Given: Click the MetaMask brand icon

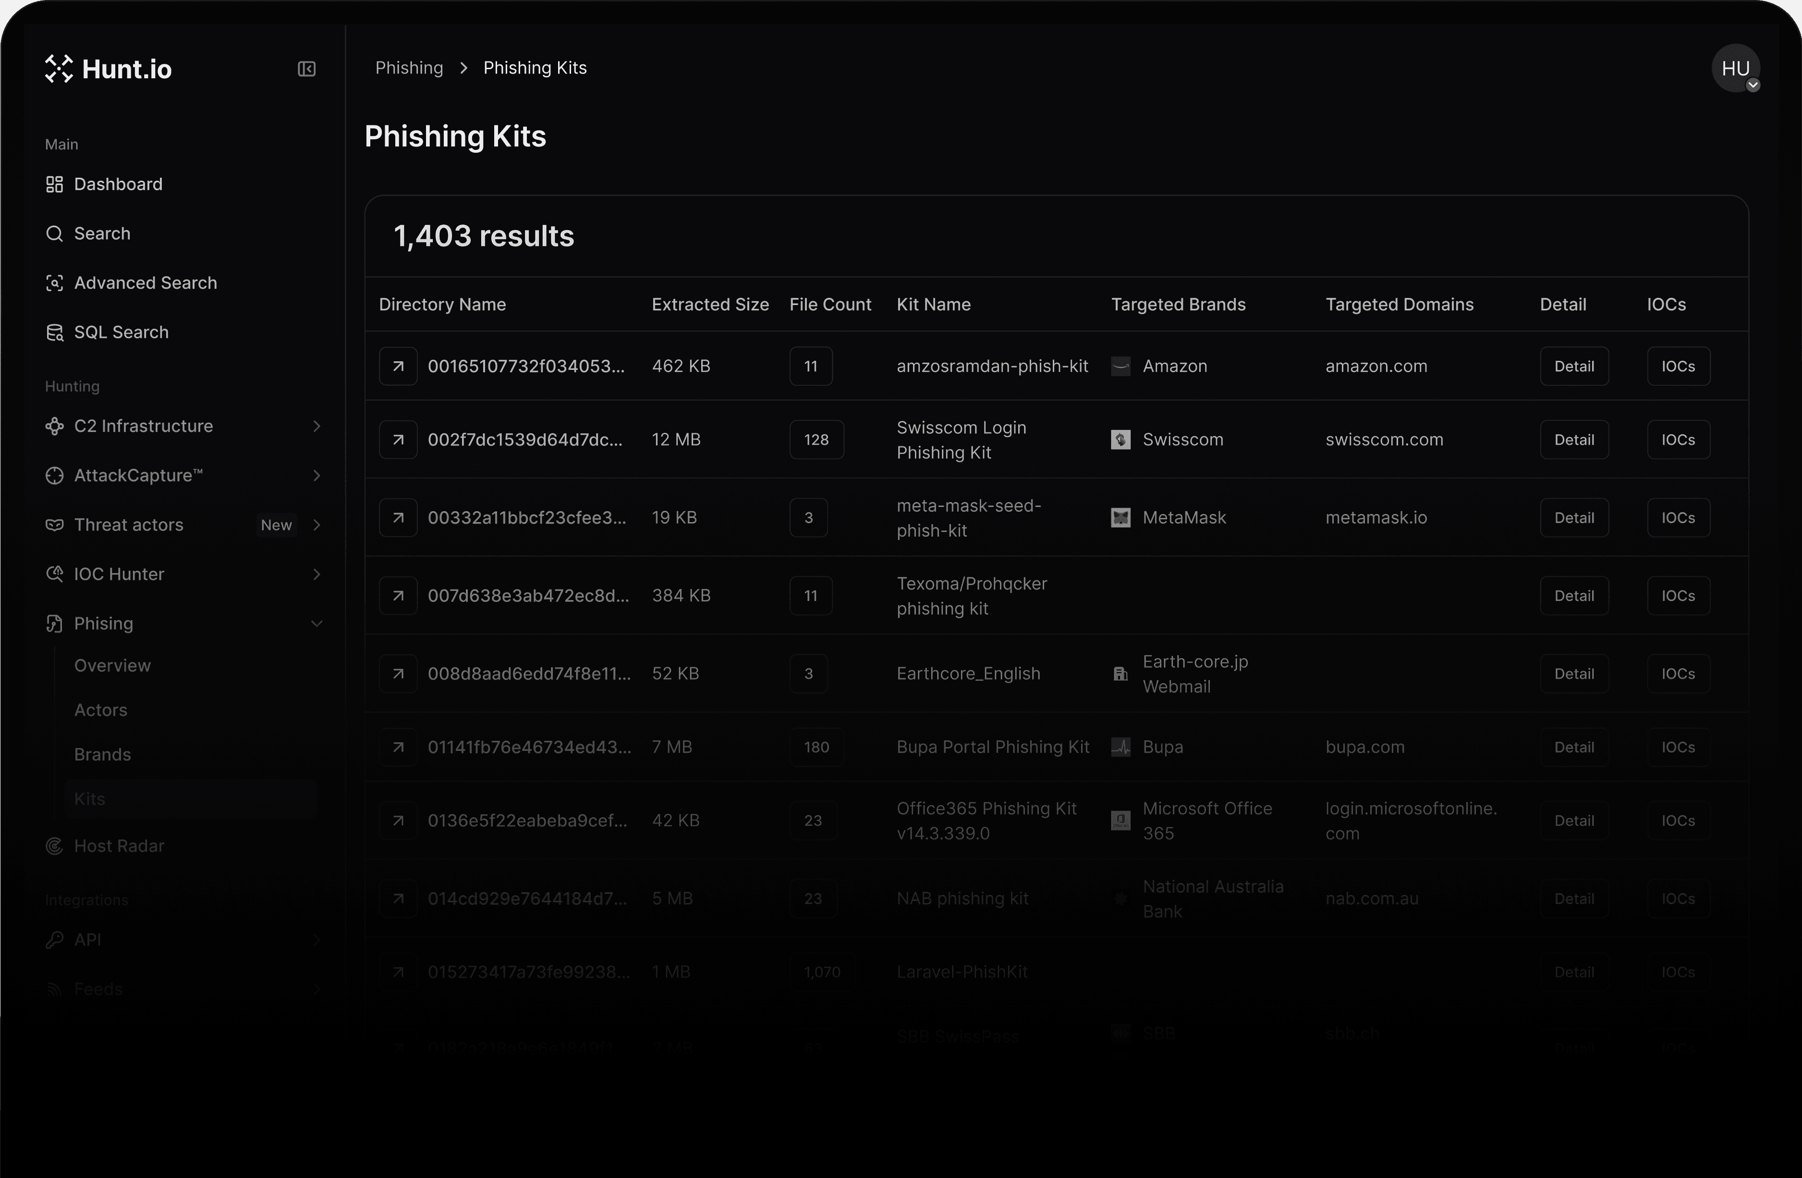Looking at the screenshot, I should click(1120, 517).
